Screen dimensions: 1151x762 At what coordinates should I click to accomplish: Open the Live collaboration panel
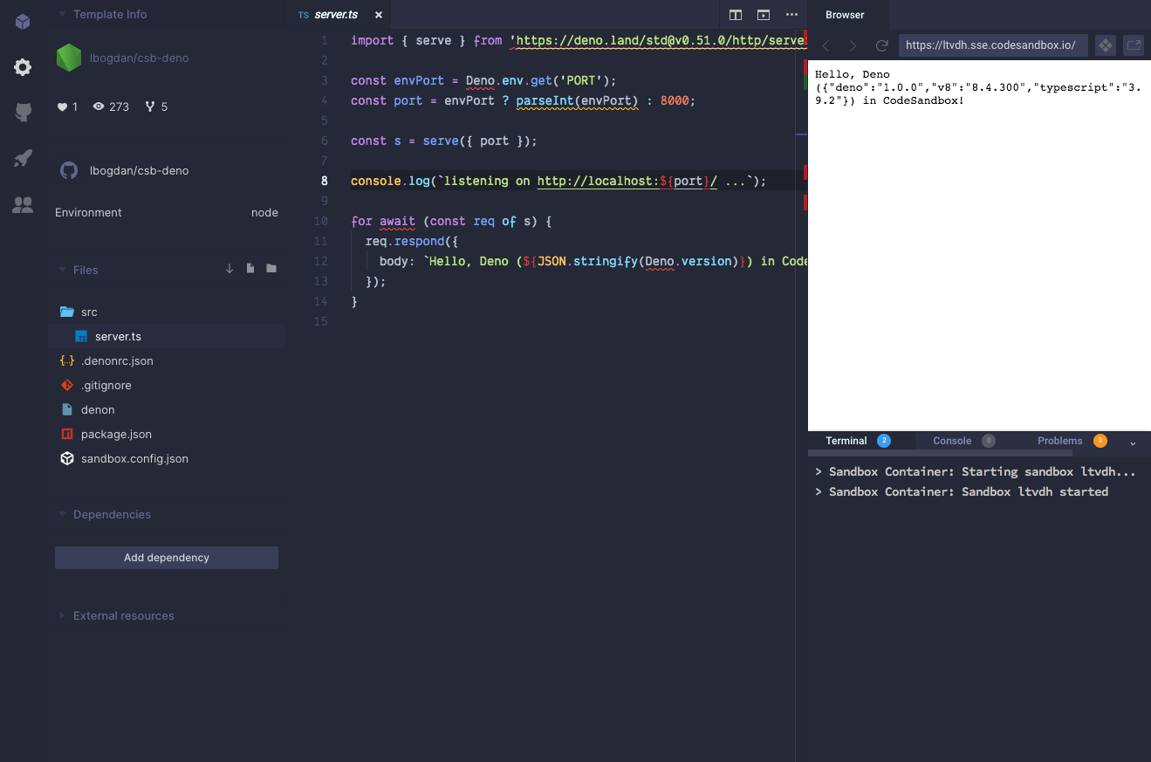pyautogui.click(x=22, y=205)
